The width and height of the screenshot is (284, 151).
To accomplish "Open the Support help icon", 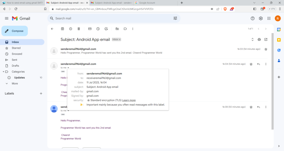I will (x=252, y=18).
